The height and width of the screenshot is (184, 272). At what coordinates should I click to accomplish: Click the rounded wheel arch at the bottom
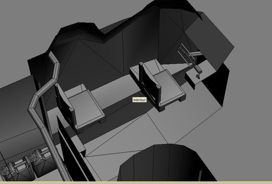(160, 163)
